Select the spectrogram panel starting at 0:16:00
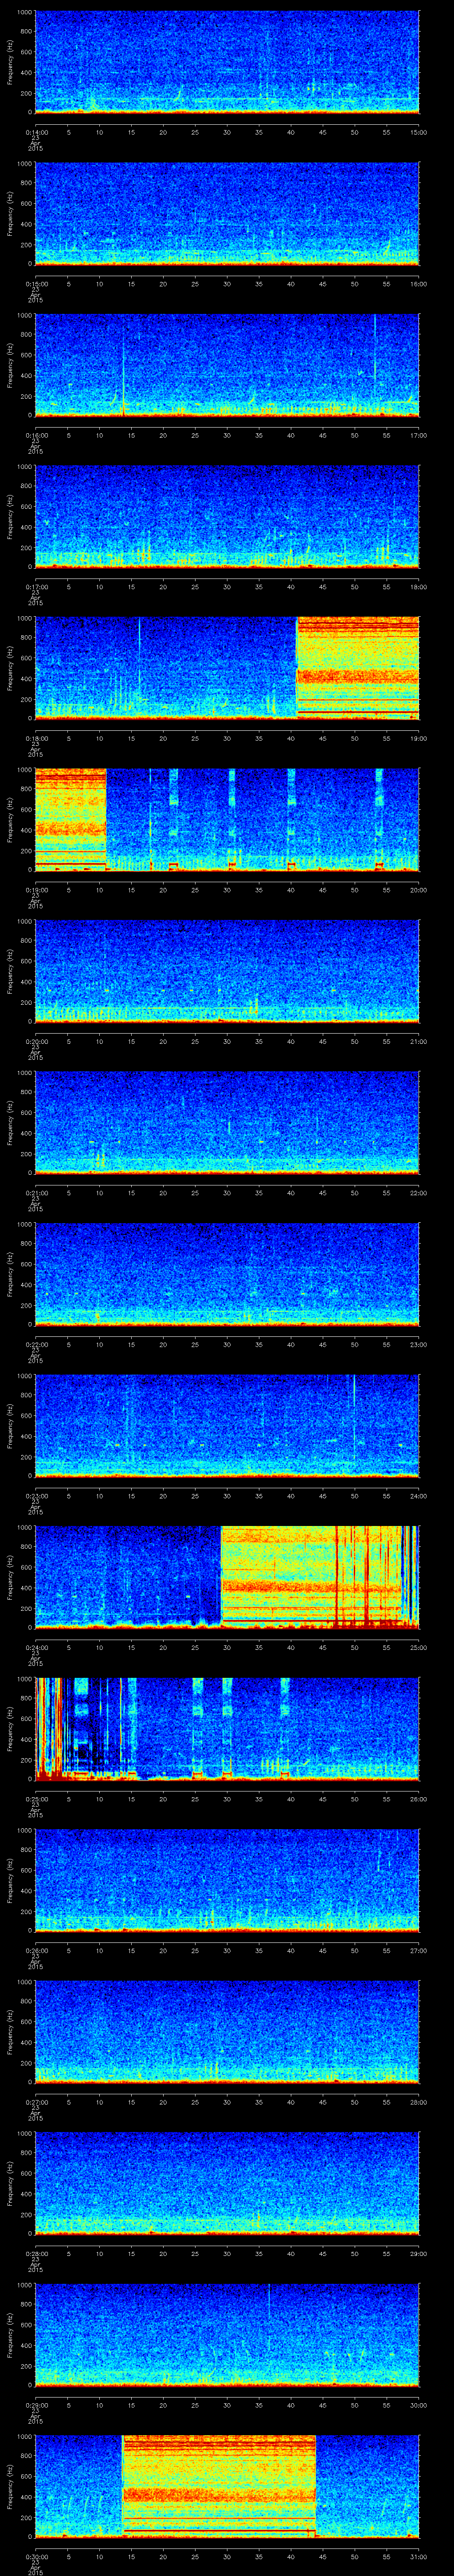This screenshot has height=2576, width=454. 227,365
